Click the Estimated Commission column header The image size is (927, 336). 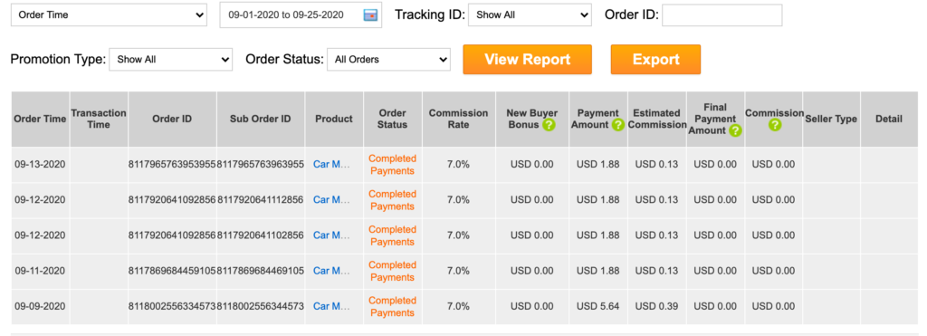[657, 119]
